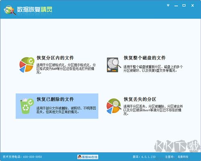The height and width of the screenshot is (161, 201).
Task: Click the 注册给 registration info label
Action: point(176,157)
